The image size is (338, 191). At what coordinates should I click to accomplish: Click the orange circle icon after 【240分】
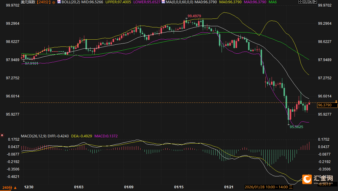pos(53,2)
